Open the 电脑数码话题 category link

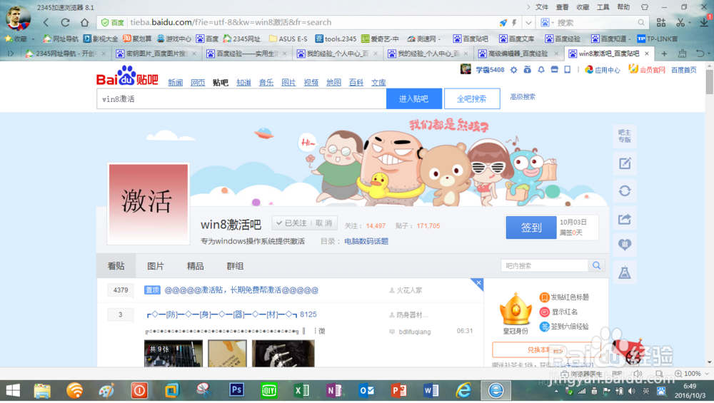click(x=366, y=242)
